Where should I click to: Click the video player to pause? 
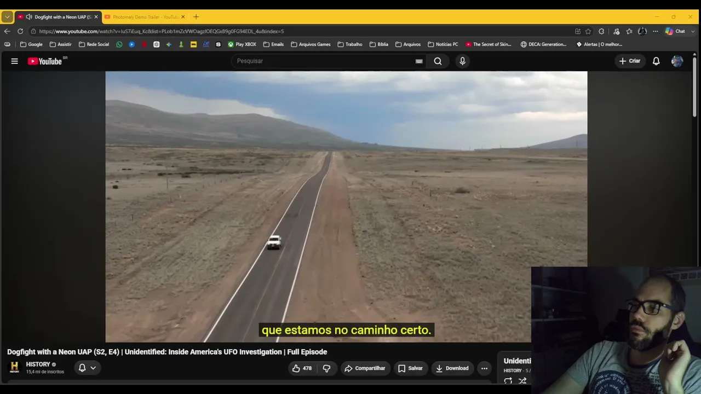click(x=346, y=207)
